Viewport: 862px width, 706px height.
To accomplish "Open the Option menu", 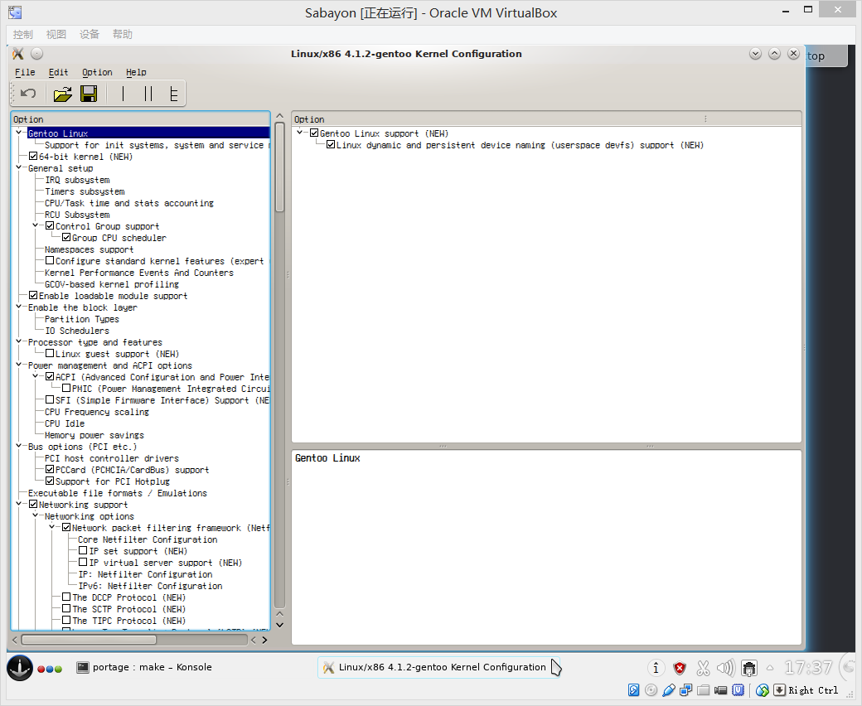I will [97, 72].
